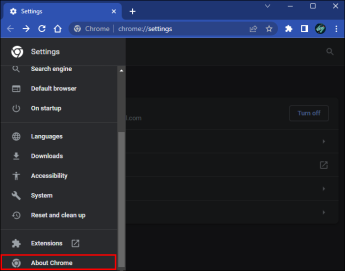Open the profile avatar menu
This screenshot has height=271, width=345.
(x=320, y=28)
